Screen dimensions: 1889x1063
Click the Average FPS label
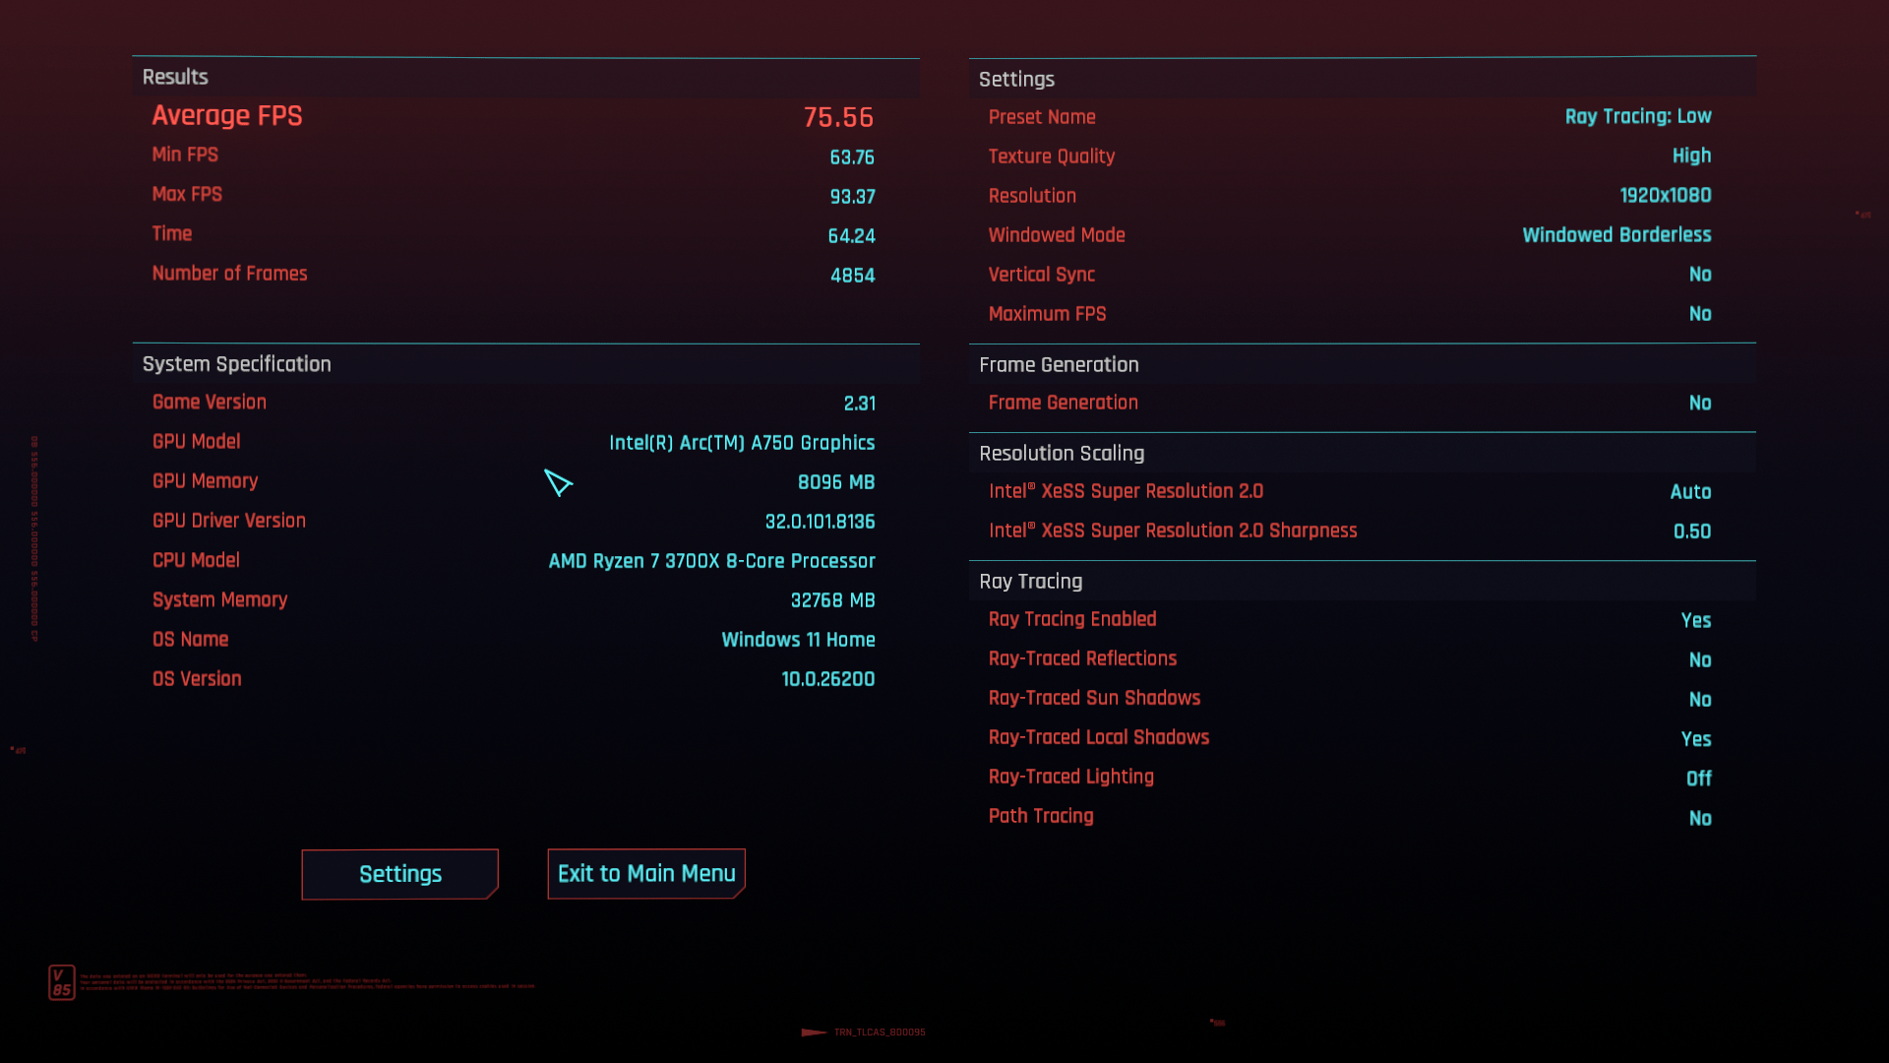227,116
